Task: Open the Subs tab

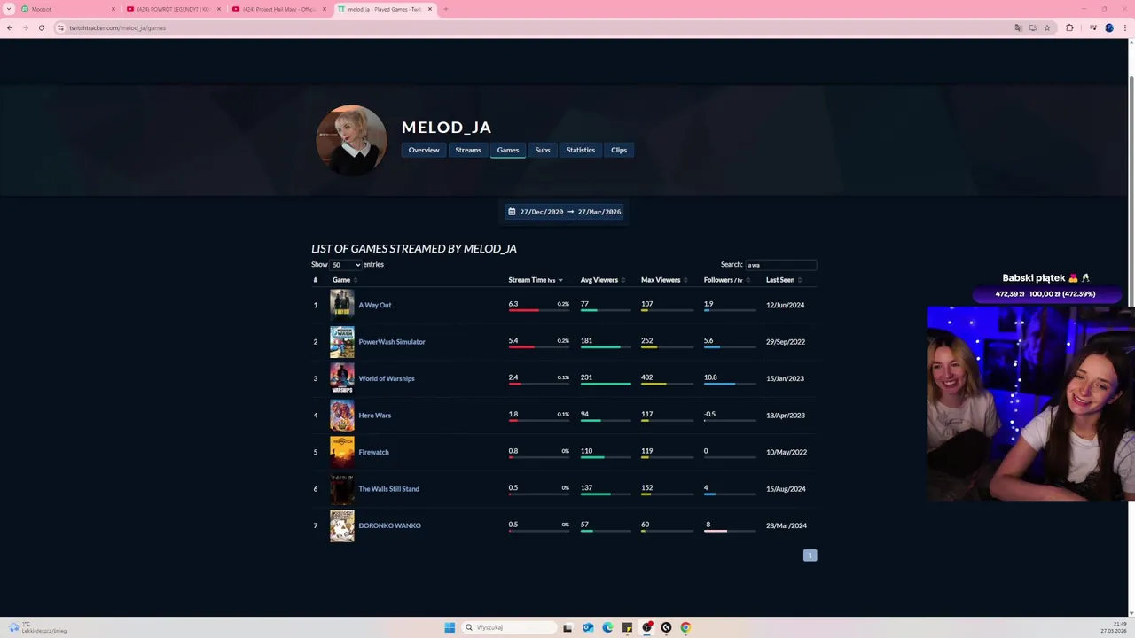Action: coord(543,150)
